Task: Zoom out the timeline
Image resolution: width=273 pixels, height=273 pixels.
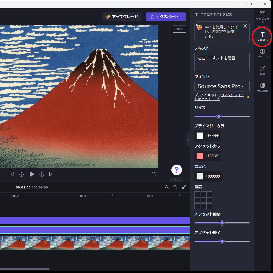Action: tap(167, 187)
